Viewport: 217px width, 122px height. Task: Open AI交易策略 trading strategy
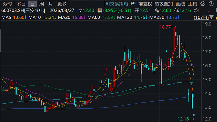click(x=116, y=4)
